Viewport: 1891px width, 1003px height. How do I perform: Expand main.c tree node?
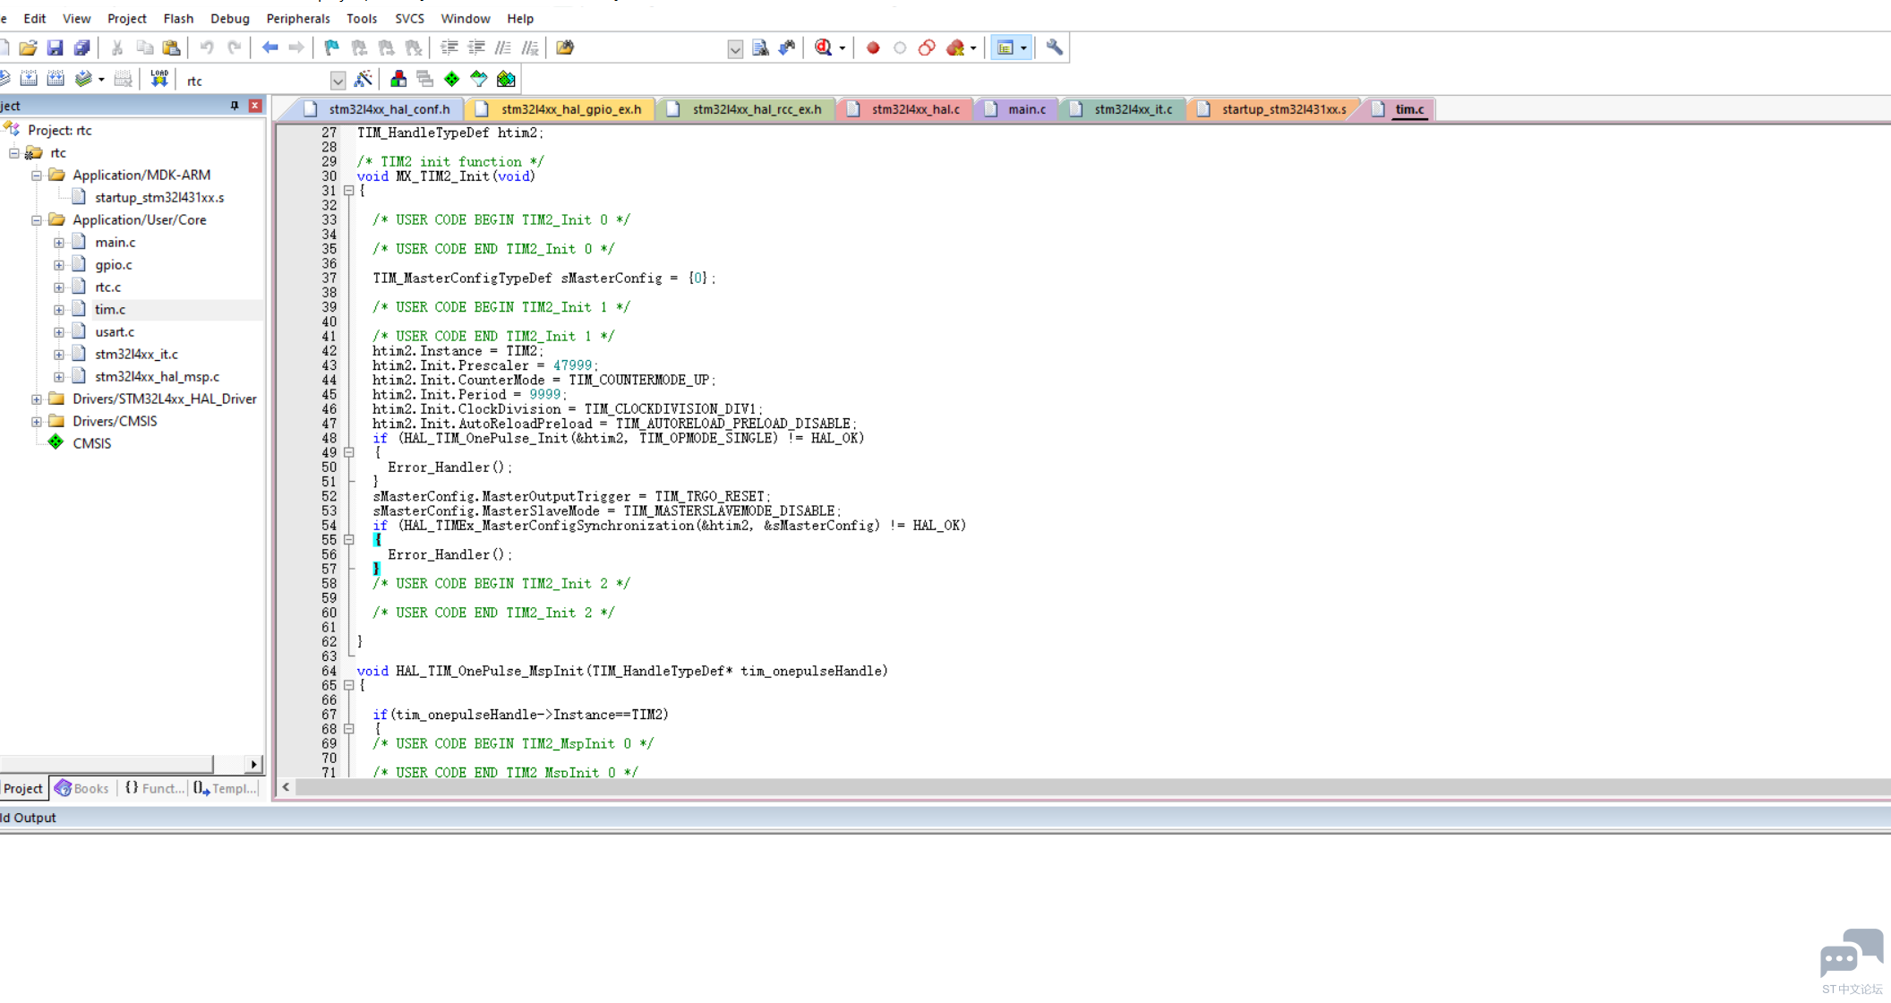[59, 243]
